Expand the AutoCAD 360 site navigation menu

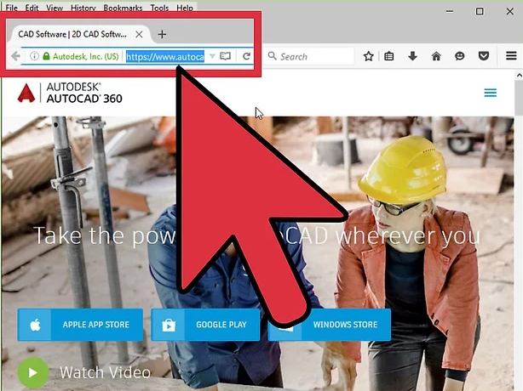coord(490,93)
